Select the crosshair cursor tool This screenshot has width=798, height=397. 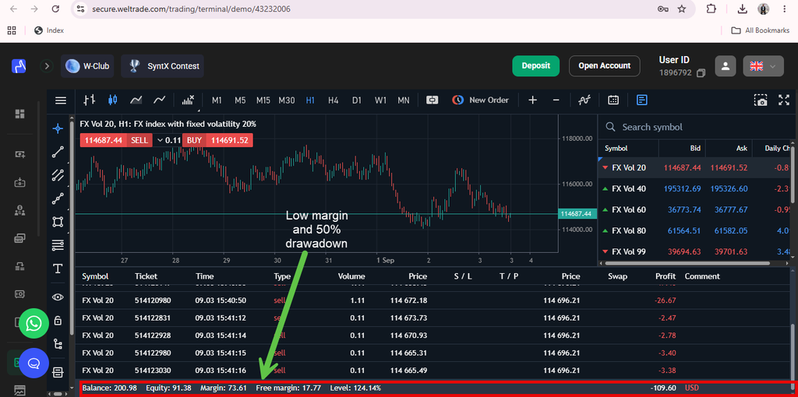point(58,128)
